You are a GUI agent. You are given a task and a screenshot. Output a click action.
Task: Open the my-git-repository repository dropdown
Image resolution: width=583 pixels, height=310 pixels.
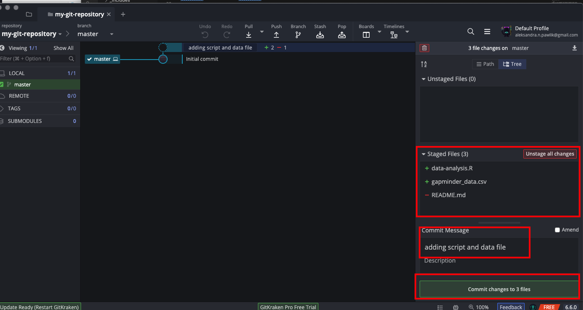point(32,34)
